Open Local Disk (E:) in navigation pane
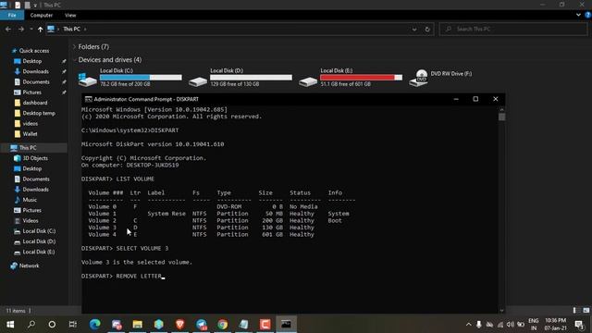Image resolution: width=592 pixels, height=333 pixels. point(39,252)
